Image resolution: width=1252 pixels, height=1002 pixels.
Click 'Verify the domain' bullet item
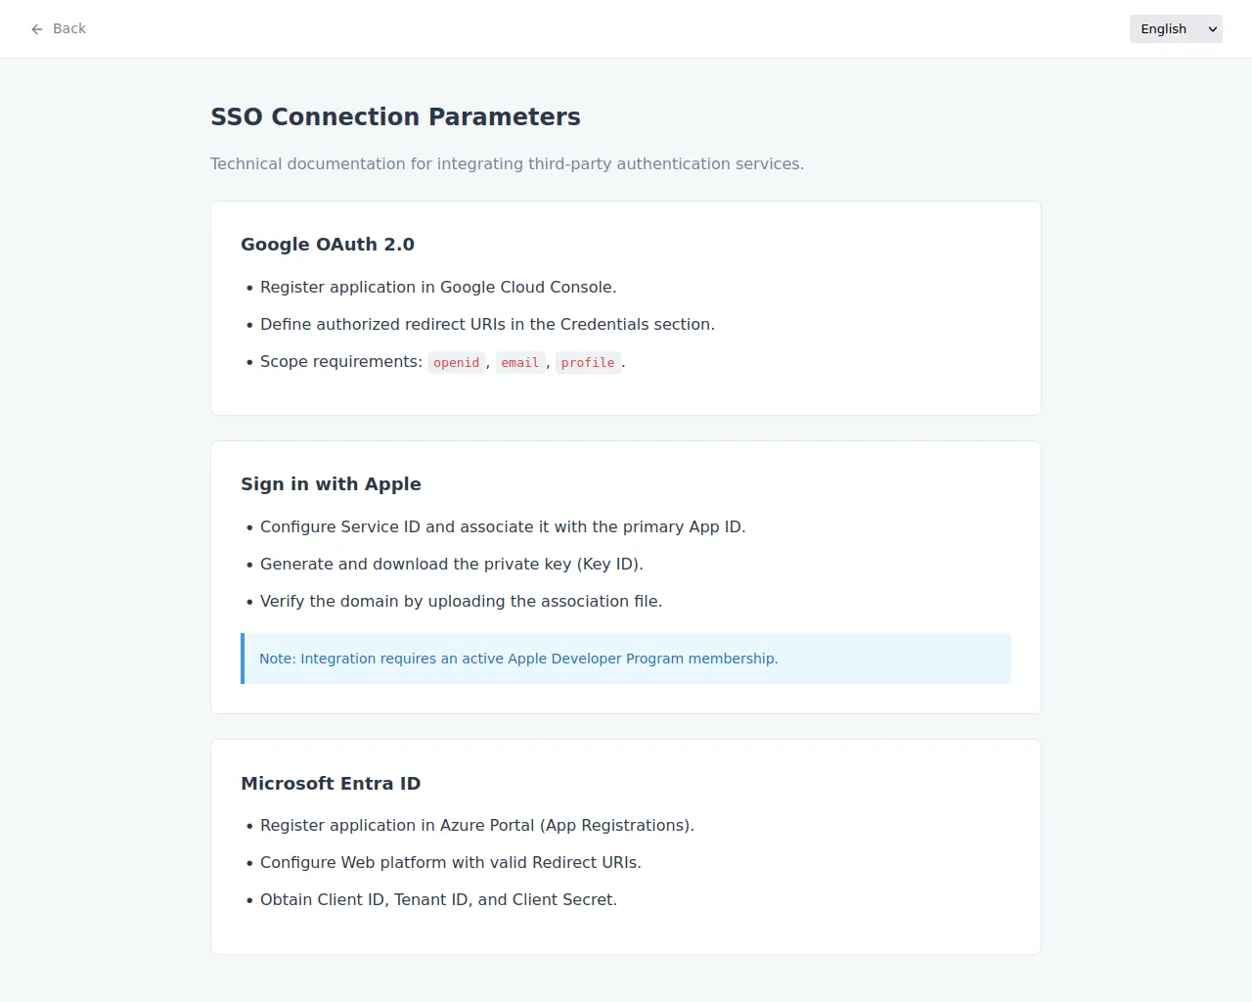[x=461, y=602]
